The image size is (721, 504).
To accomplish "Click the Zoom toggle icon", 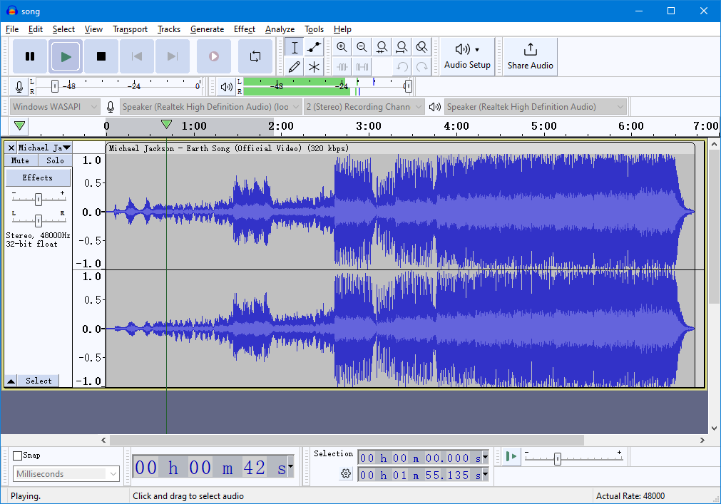I will tap(421, 47).
